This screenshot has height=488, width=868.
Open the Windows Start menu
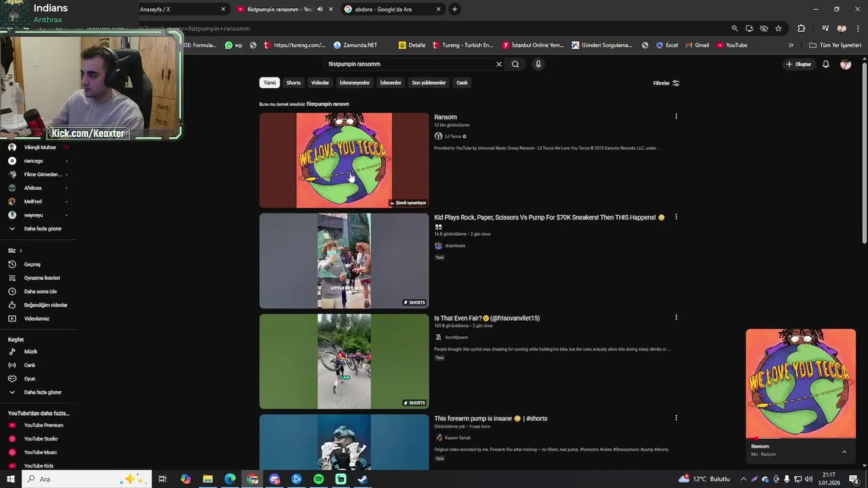pos(10,479)
